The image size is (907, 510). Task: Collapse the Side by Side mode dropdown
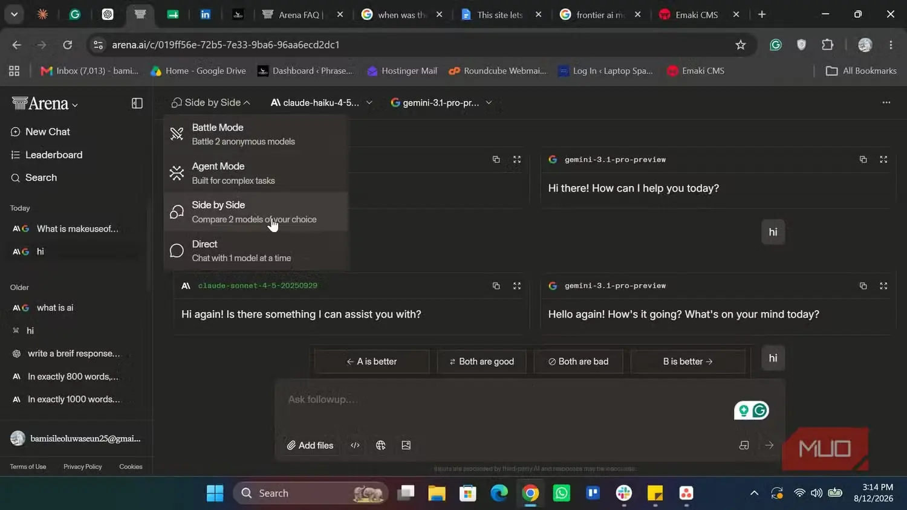click(x=210, y=103)
